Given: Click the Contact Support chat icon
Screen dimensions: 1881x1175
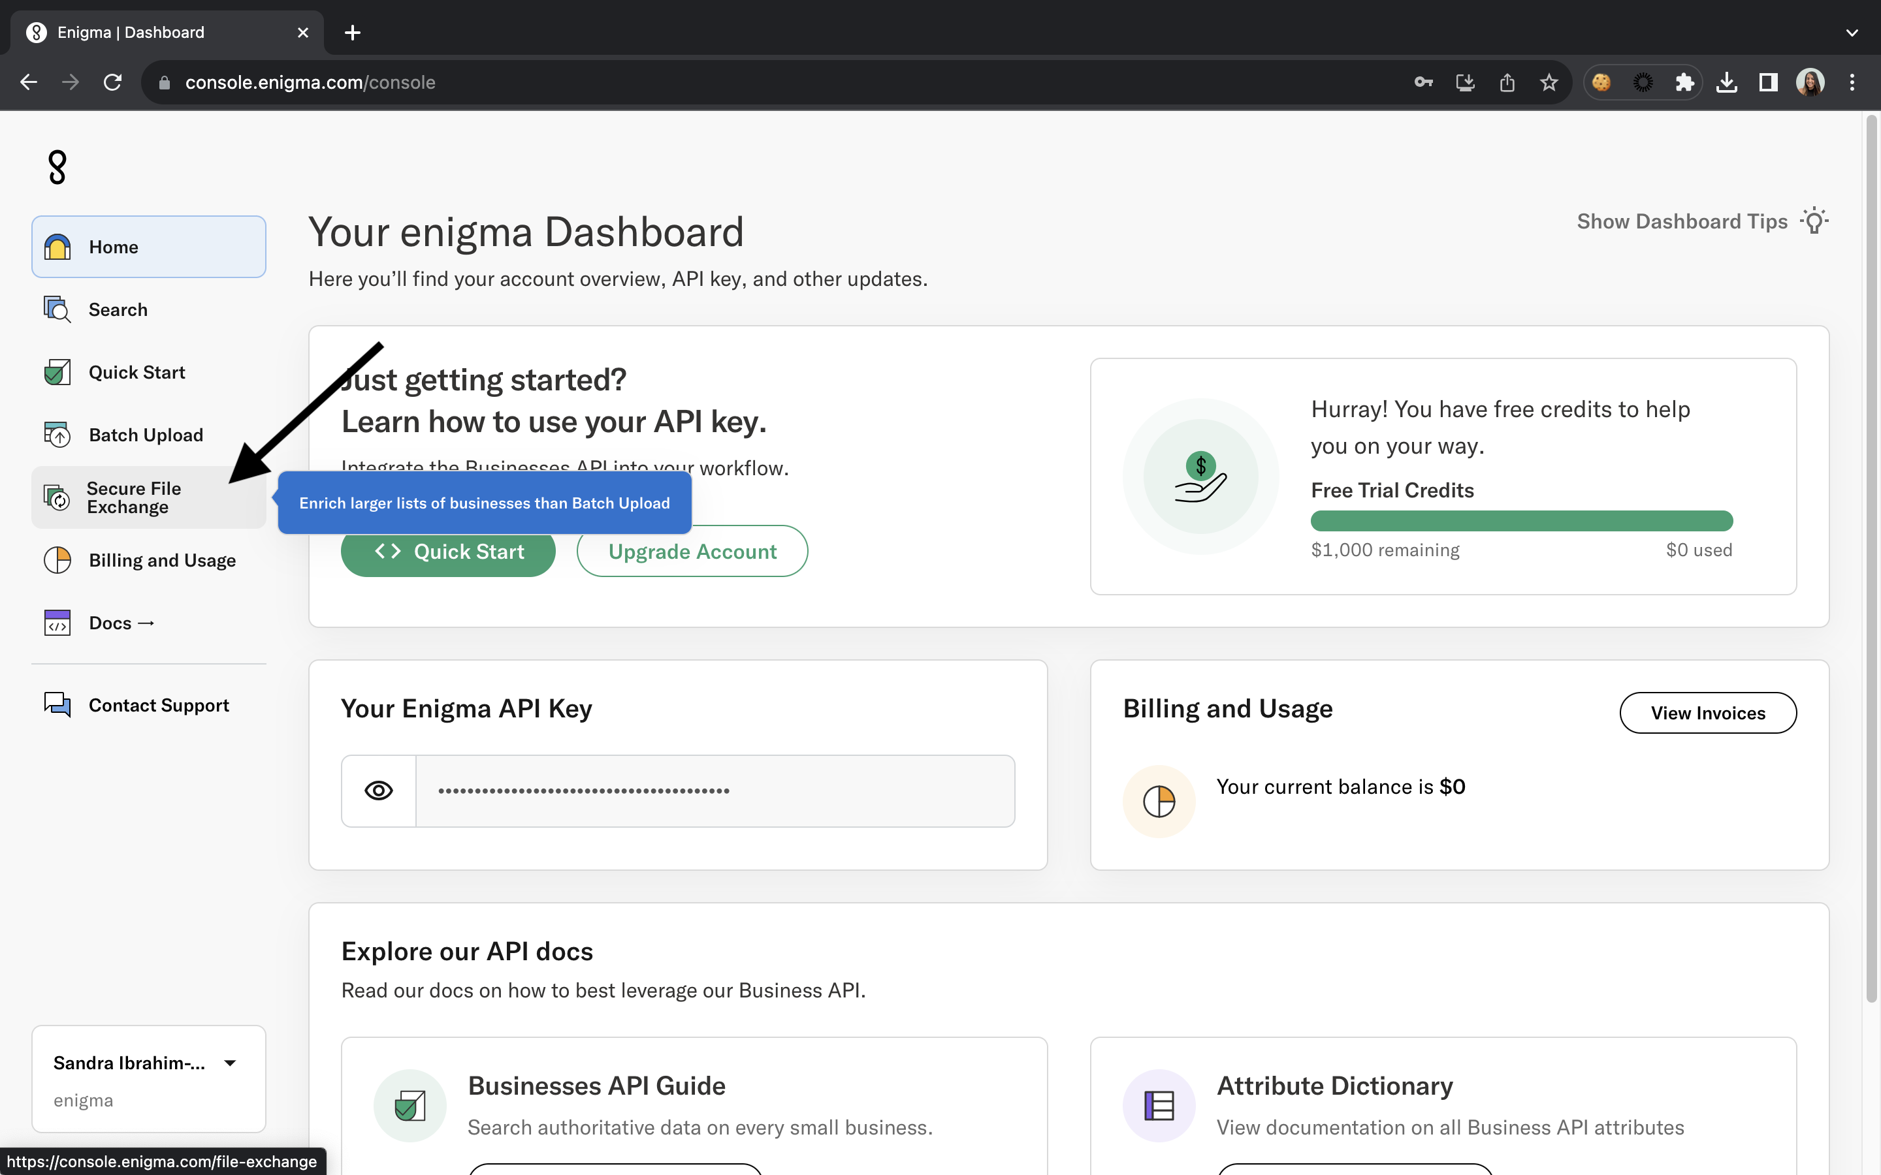Looking at the screenshot, I should click(57, 705).
